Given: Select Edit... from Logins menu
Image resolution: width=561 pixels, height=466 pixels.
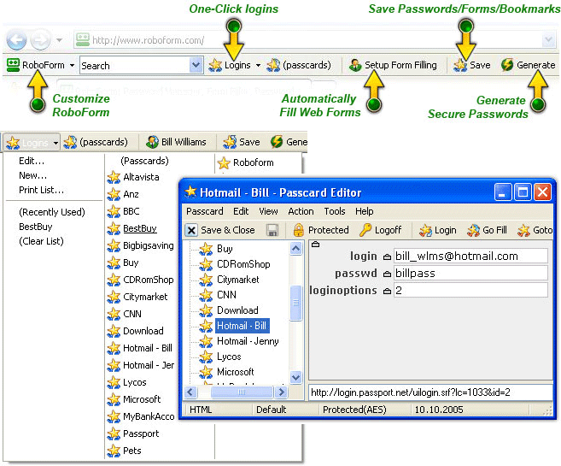Looking at the screenshot, I should click(32, 161).
